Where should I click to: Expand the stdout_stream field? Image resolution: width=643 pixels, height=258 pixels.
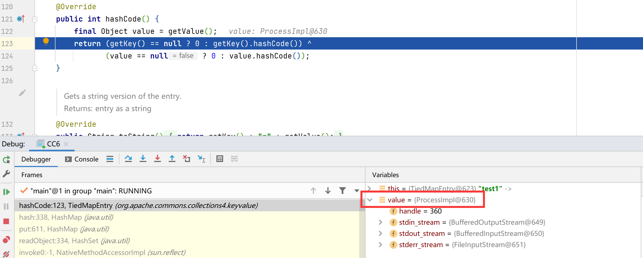tap(380, 233)
